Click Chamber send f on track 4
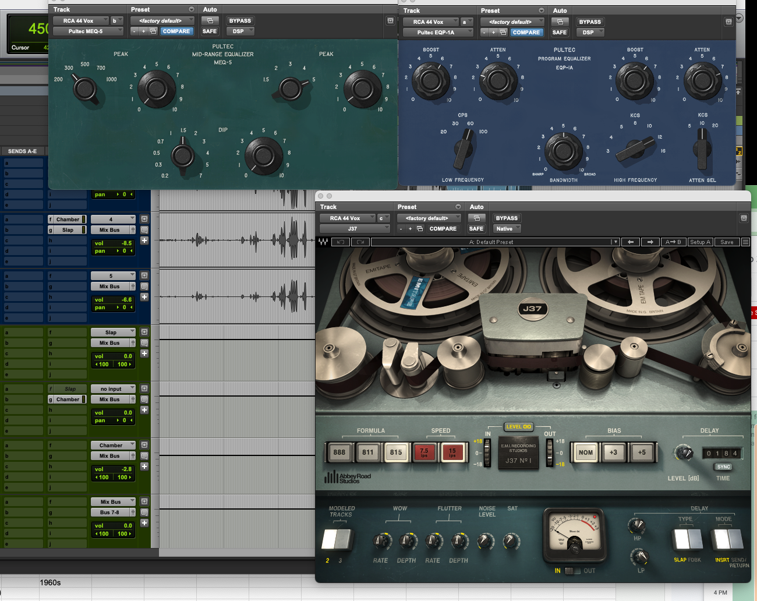The image size is (757, 601). click(x=68, y=220)
